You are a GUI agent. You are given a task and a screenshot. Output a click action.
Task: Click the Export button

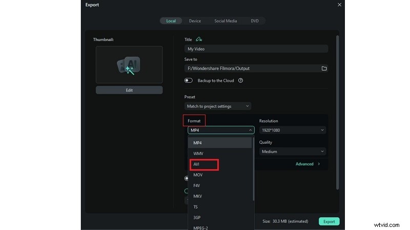[329, 221]
